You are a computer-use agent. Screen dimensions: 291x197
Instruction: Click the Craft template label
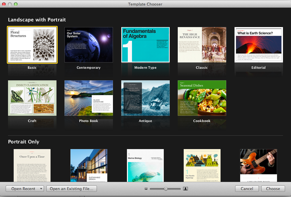32,121
